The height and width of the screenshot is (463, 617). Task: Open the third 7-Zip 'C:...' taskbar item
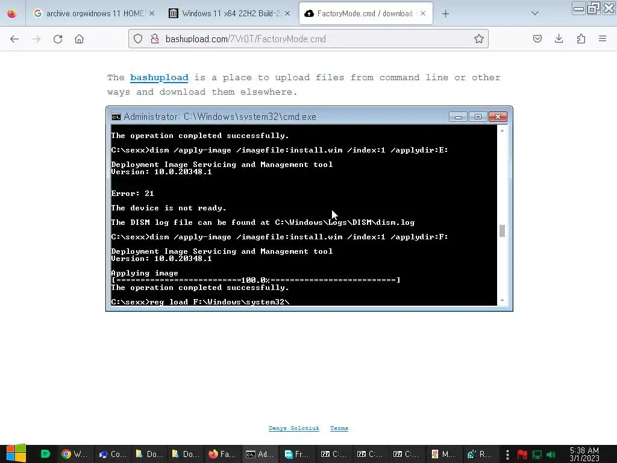406,454
